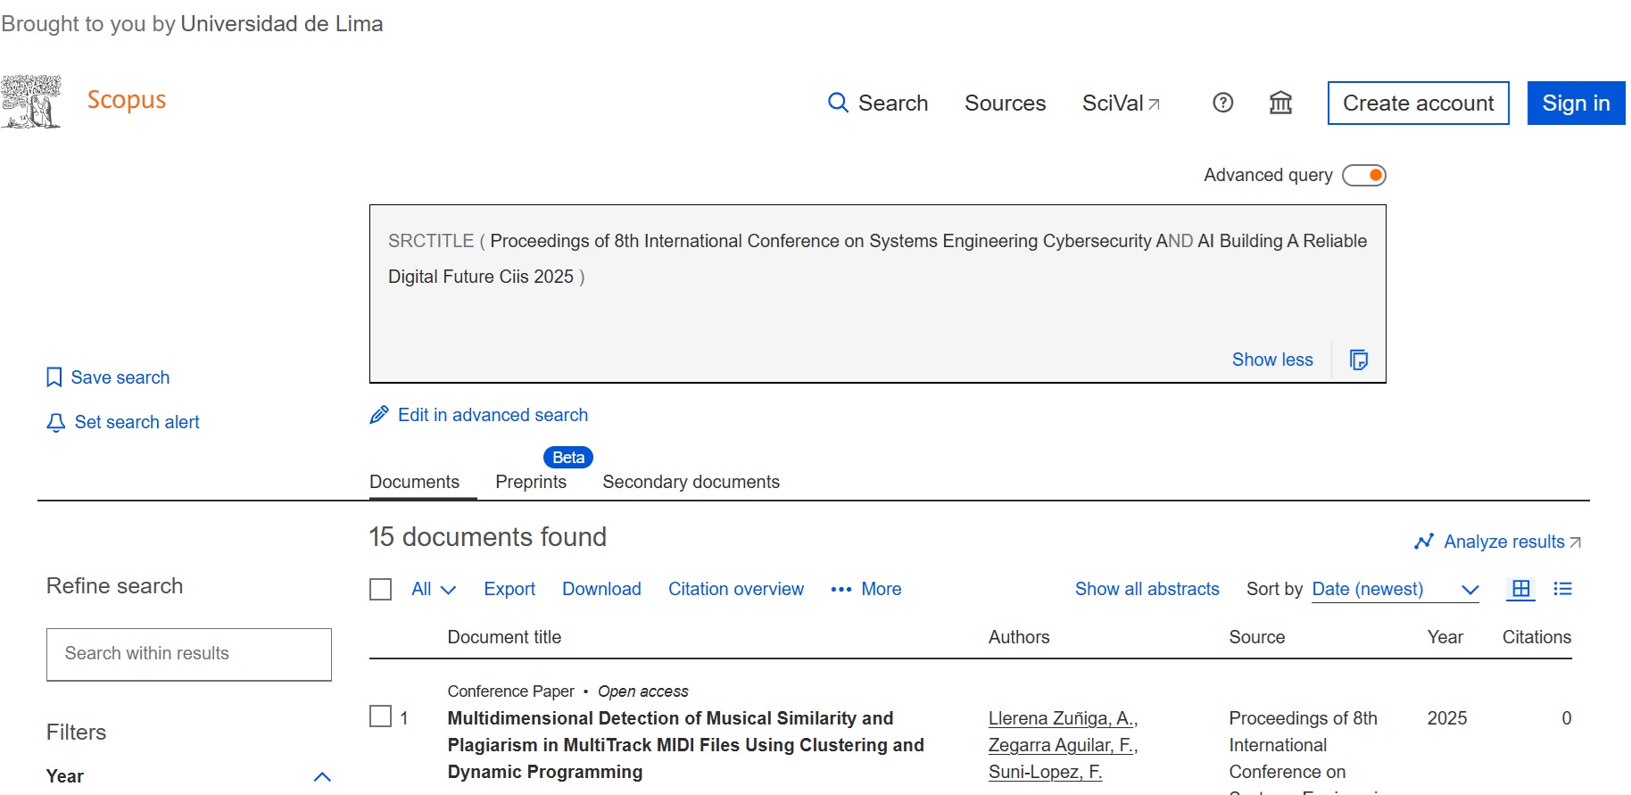Image resolution: width=1631 pixels, height=795 pixels.
Task: Switch to the Preprints tab
Action: click(x=531, y=482)
